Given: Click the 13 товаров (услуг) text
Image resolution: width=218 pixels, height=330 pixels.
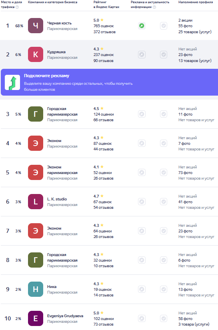Looking at the screenshot, I should 195,61.
